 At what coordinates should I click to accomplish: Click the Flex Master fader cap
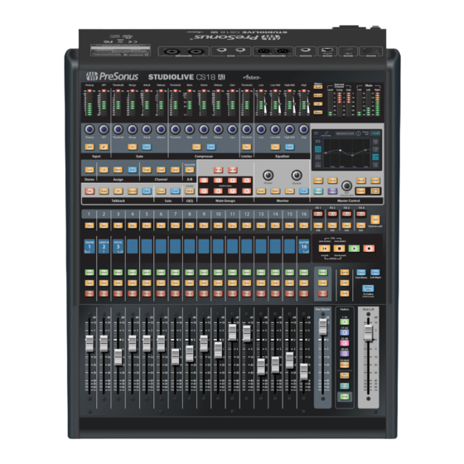click(322, 326)
